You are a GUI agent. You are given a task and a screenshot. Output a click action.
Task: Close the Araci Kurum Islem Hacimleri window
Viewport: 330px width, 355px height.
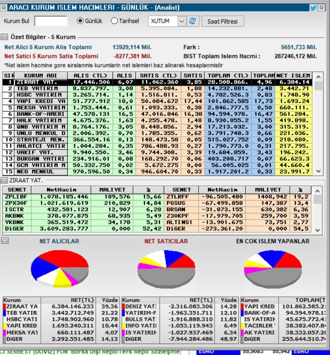tap(321, 8)
